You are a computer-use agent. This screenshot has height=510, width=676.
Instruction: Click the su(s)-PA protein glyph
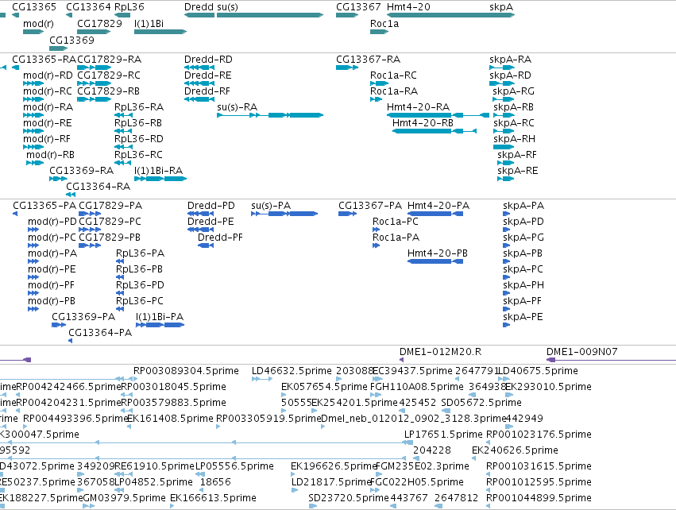pyautogui.click(x=284, y=214)
